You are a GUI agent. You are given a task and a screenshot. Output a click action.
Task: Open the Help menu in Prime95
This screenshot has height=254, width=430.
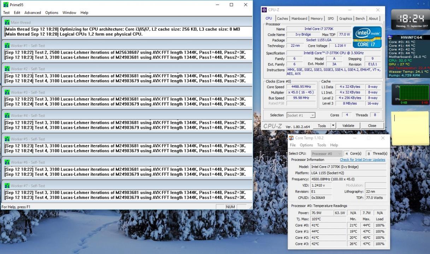[84, 12]
